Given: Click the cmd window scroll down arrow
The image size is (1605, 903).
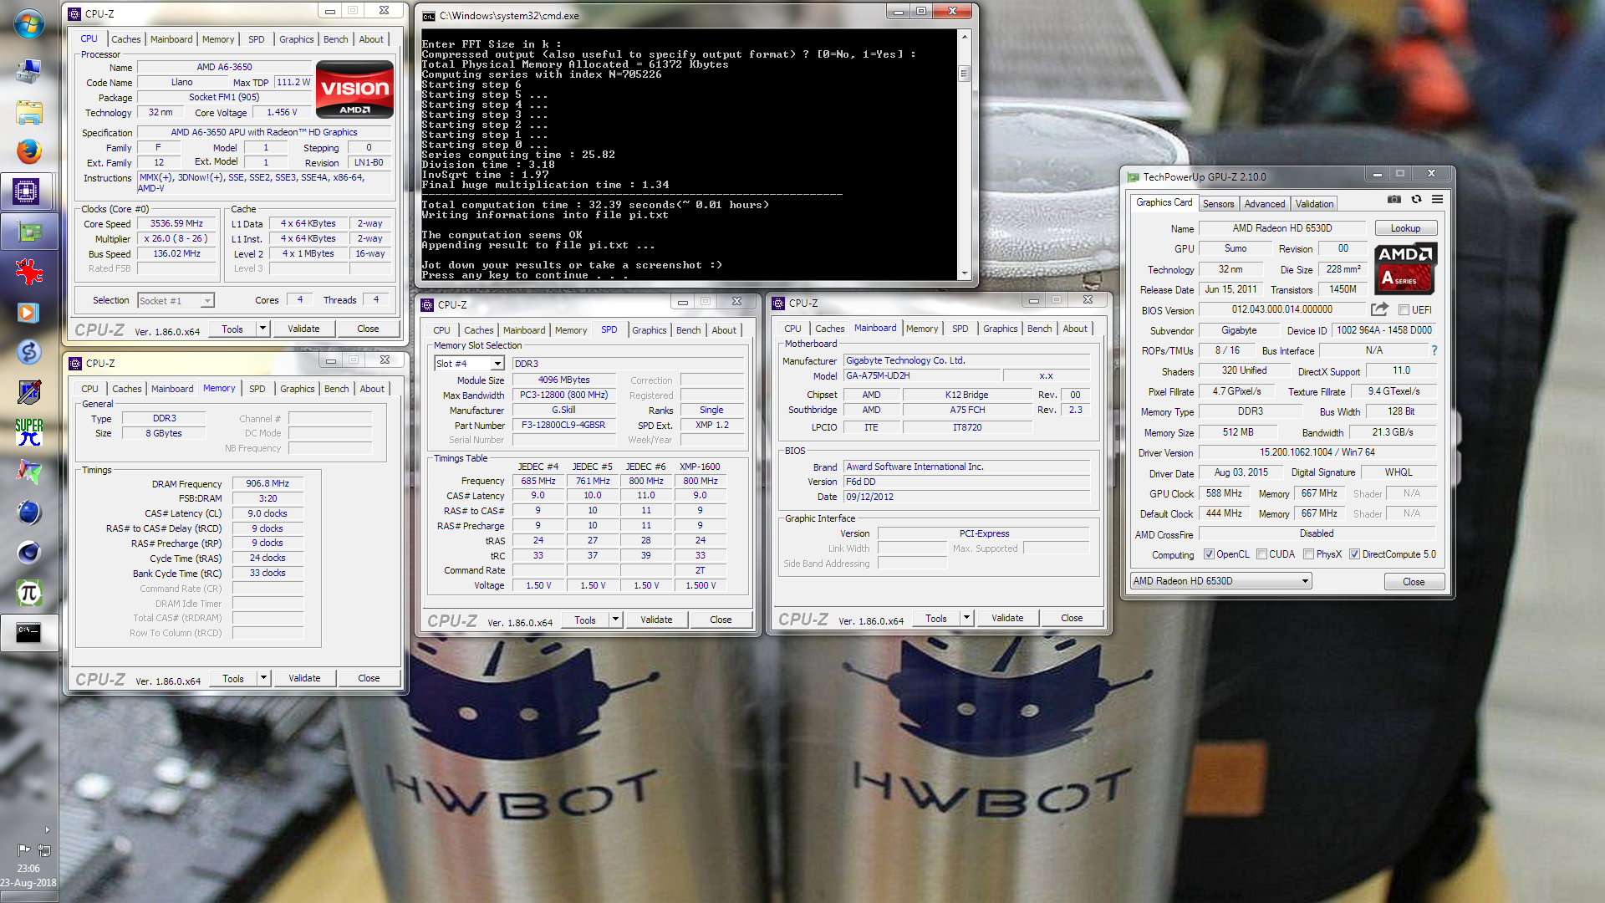Looking at the screenshot, I should [x=964, y=273].
